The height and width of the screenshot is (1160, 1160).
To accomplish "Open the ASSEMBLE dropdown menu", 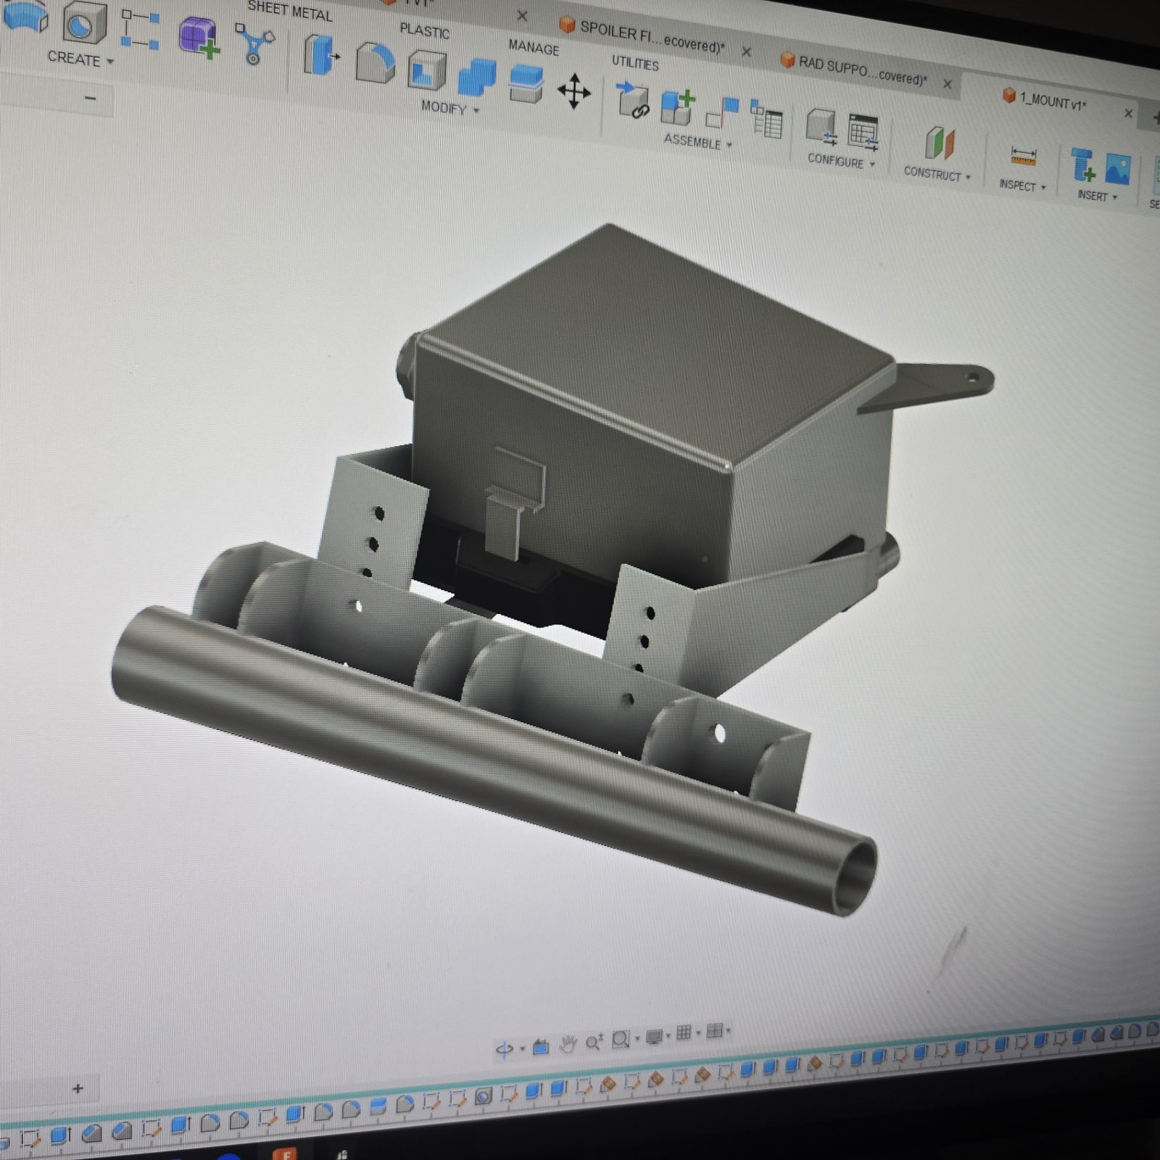I will point(697,141).
